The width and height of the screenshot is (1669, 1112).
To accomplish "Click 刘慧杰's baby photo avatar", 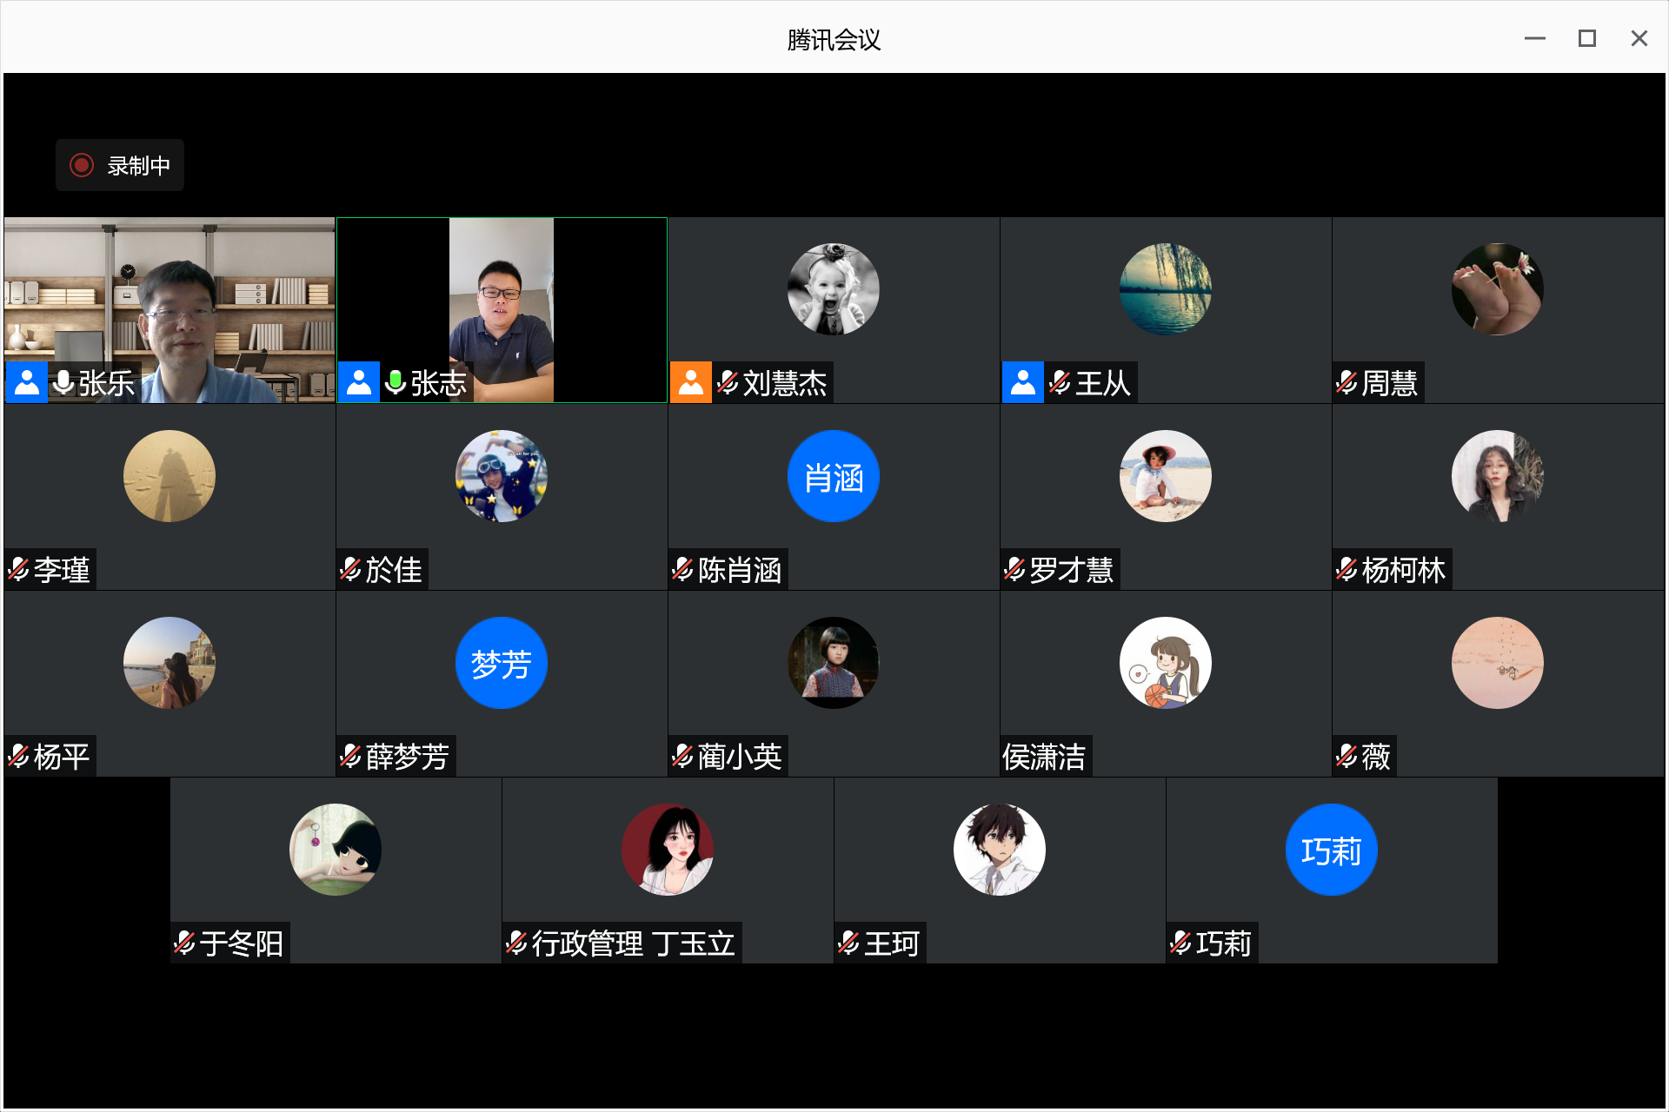I will point(833,289).
